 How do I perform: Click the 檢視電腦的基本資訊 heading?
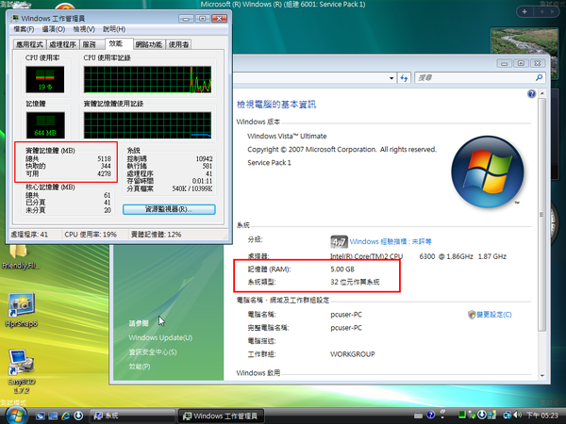click(x=276, y=105)
